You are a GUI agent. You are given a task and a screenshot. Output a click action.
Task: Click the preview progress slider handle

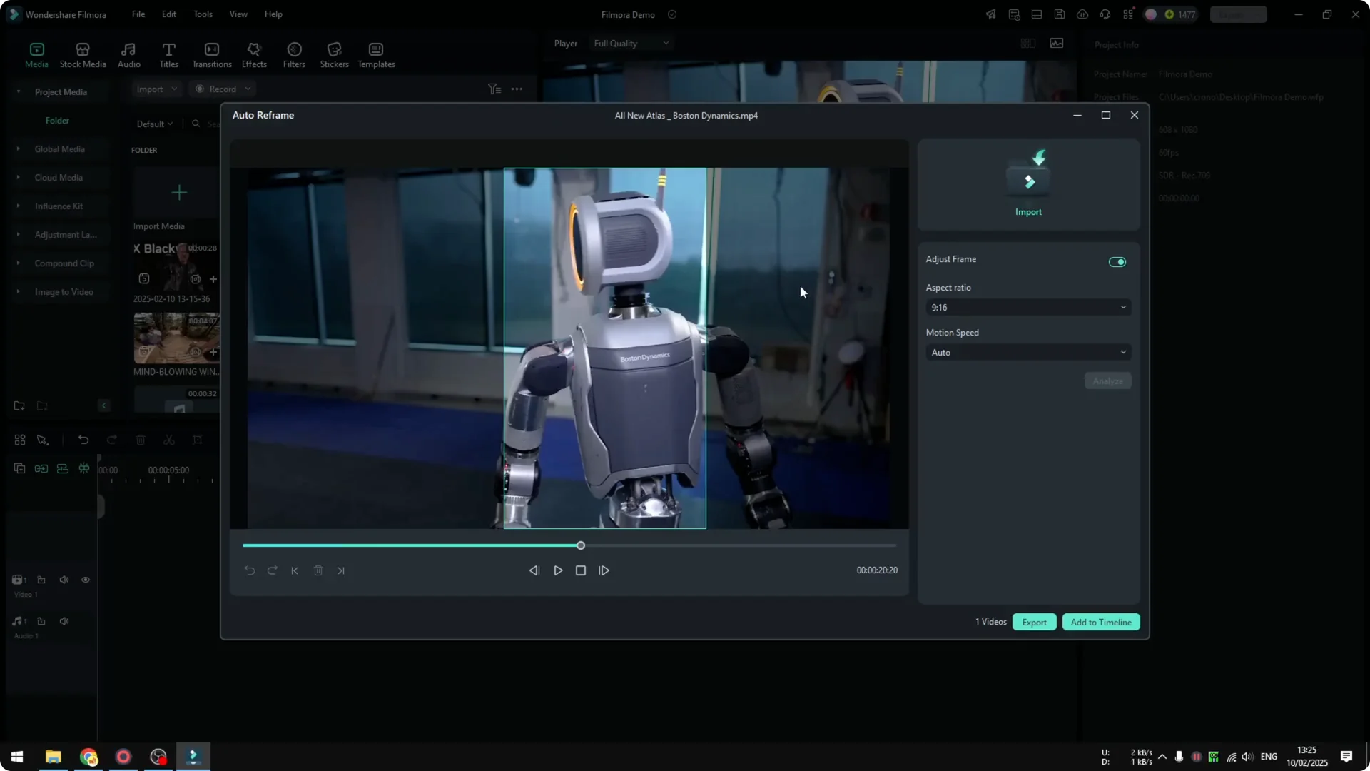(x=581, y=546)
